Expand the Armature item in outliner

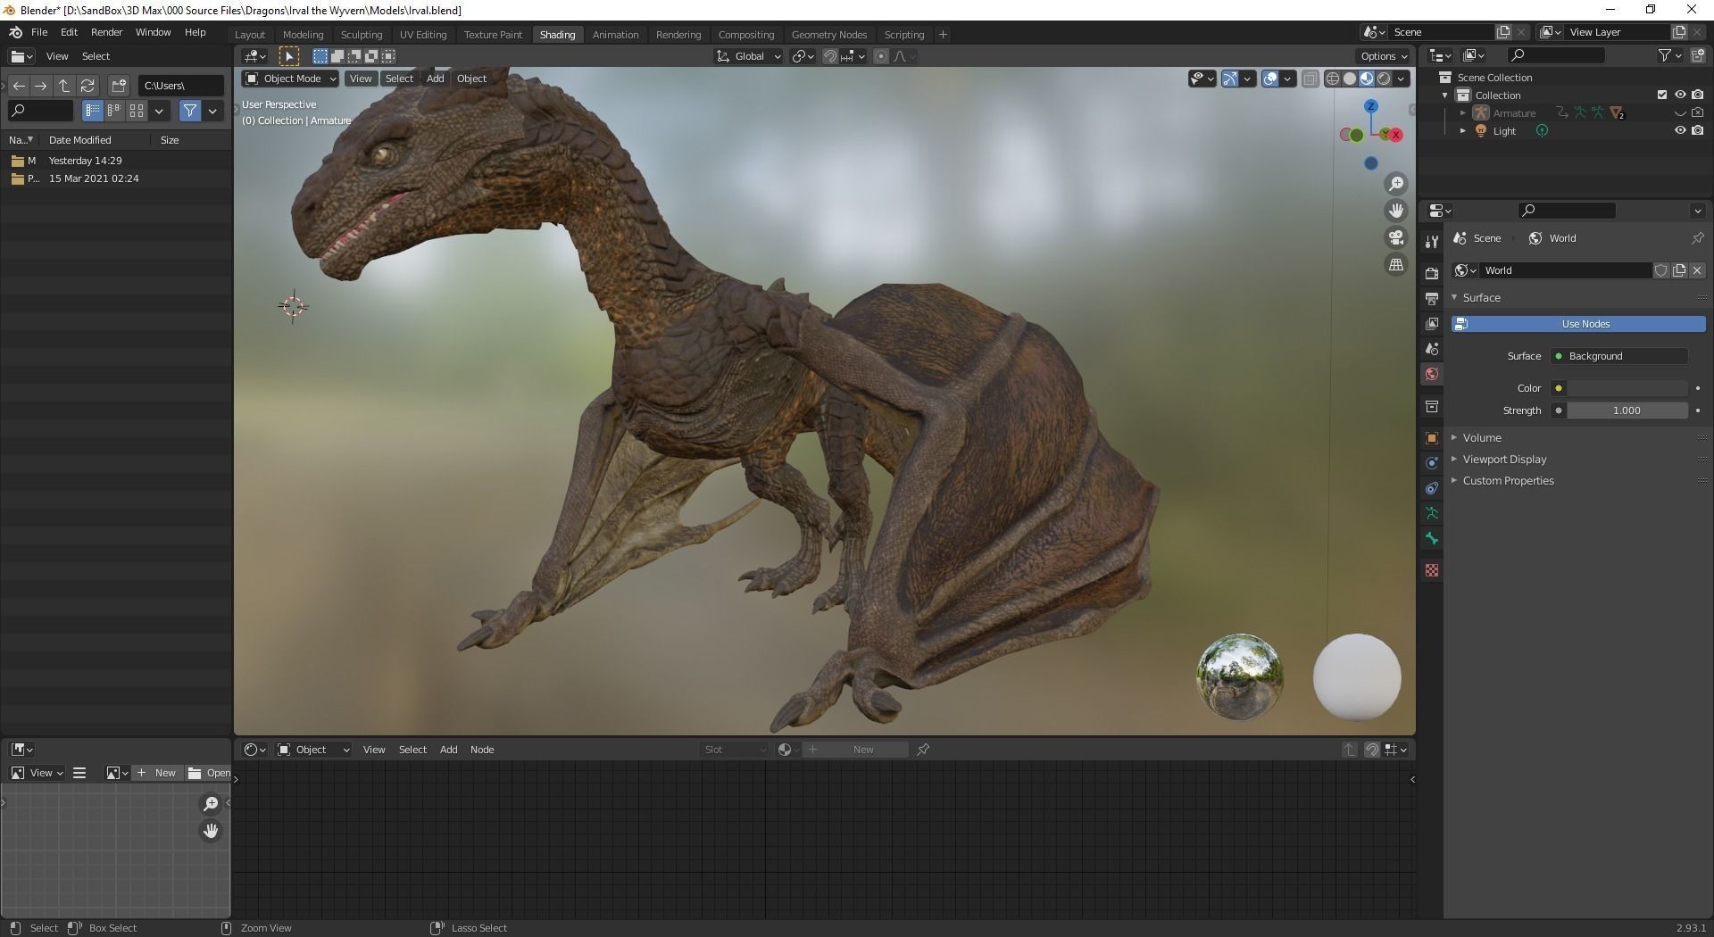coord(1462,113)
